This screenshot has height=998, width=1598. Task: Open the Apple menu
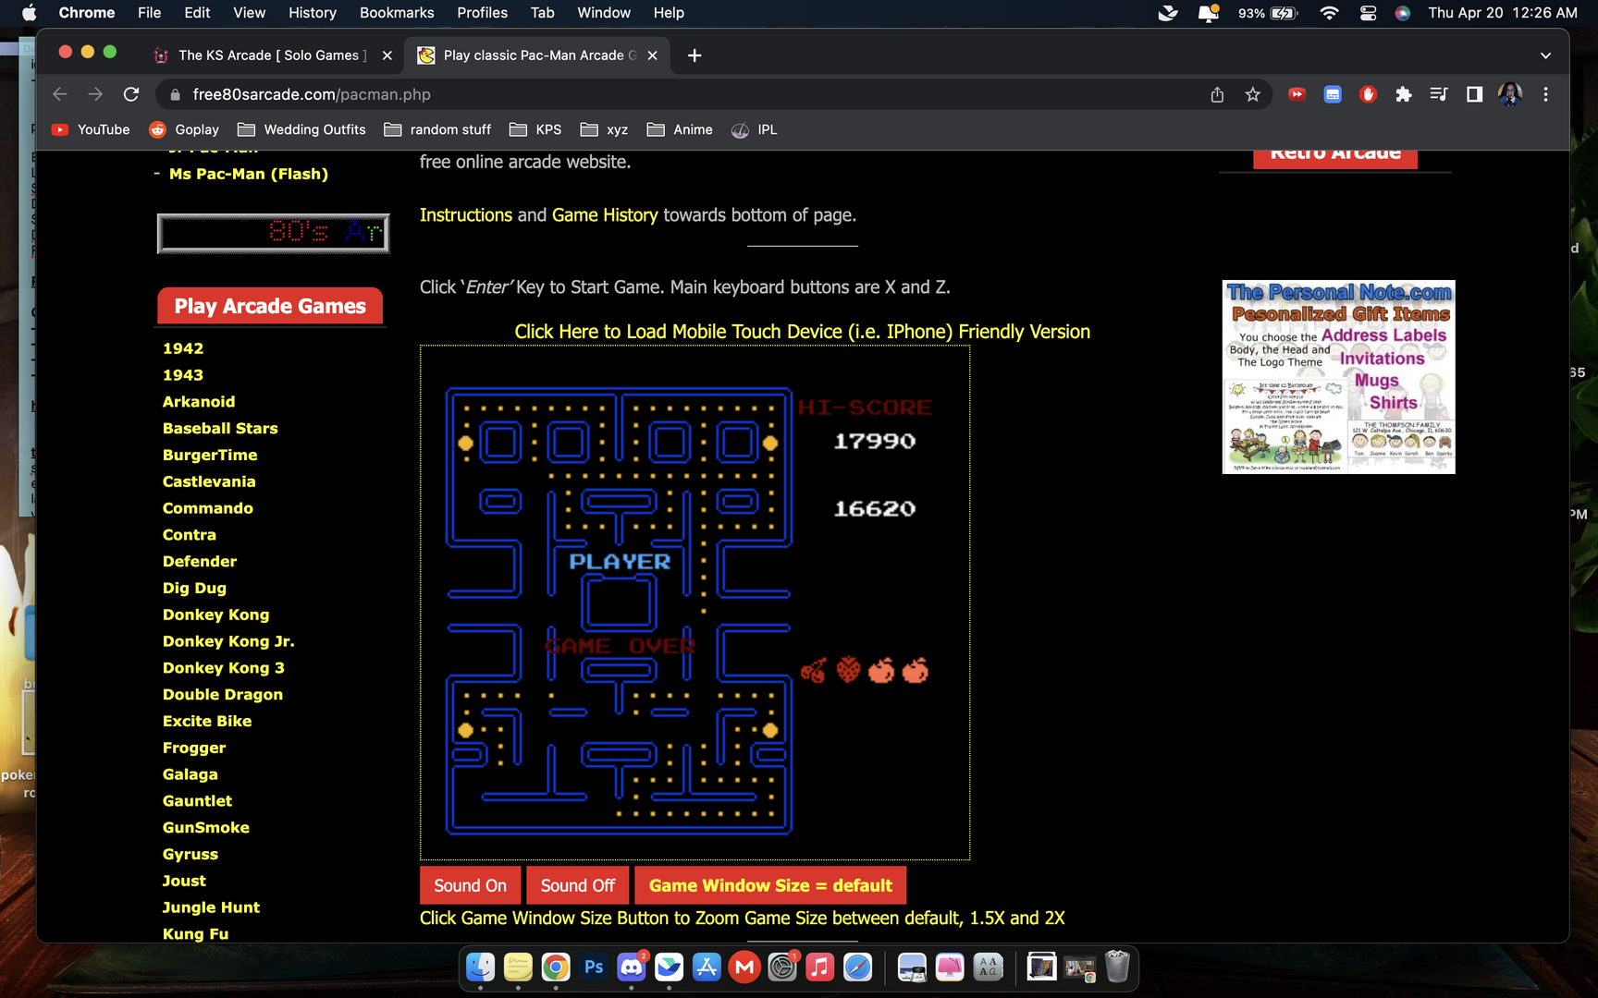(29, 13)
